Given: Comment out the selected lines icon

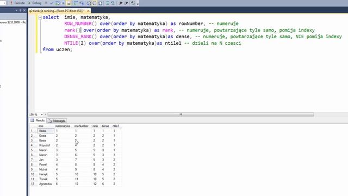Looking at the screenshot, I should click(108, 3).
